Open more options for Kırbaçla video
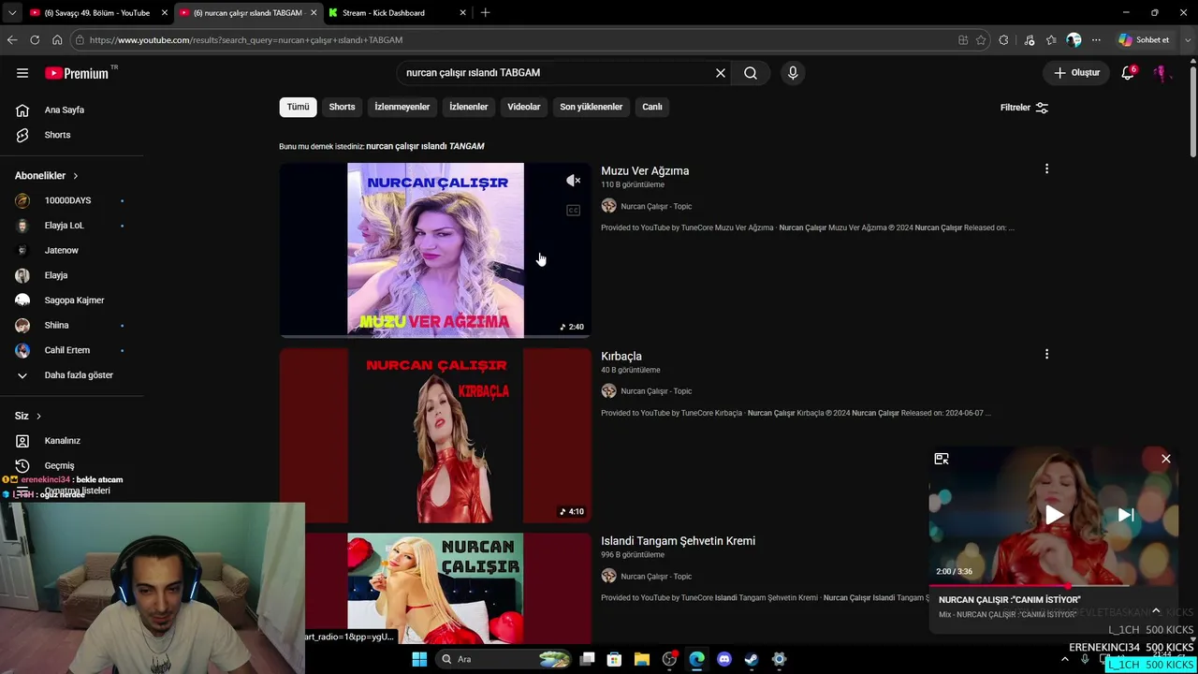 (1046, 355)
